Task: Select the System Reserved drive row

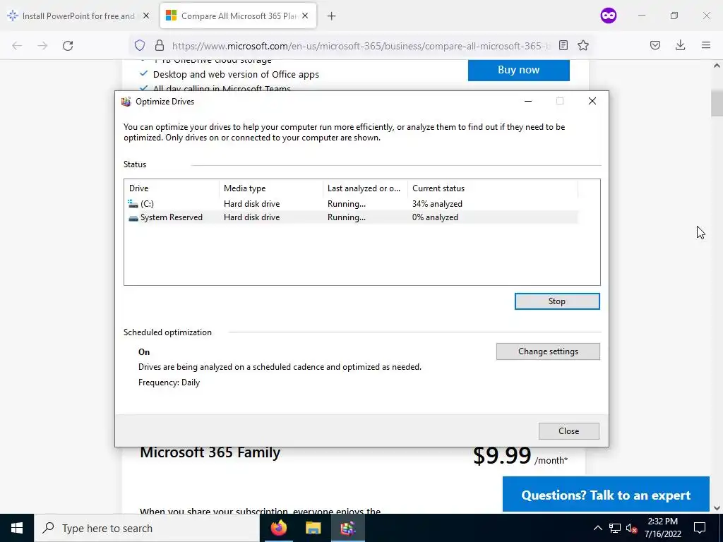Action: point(352,217)
